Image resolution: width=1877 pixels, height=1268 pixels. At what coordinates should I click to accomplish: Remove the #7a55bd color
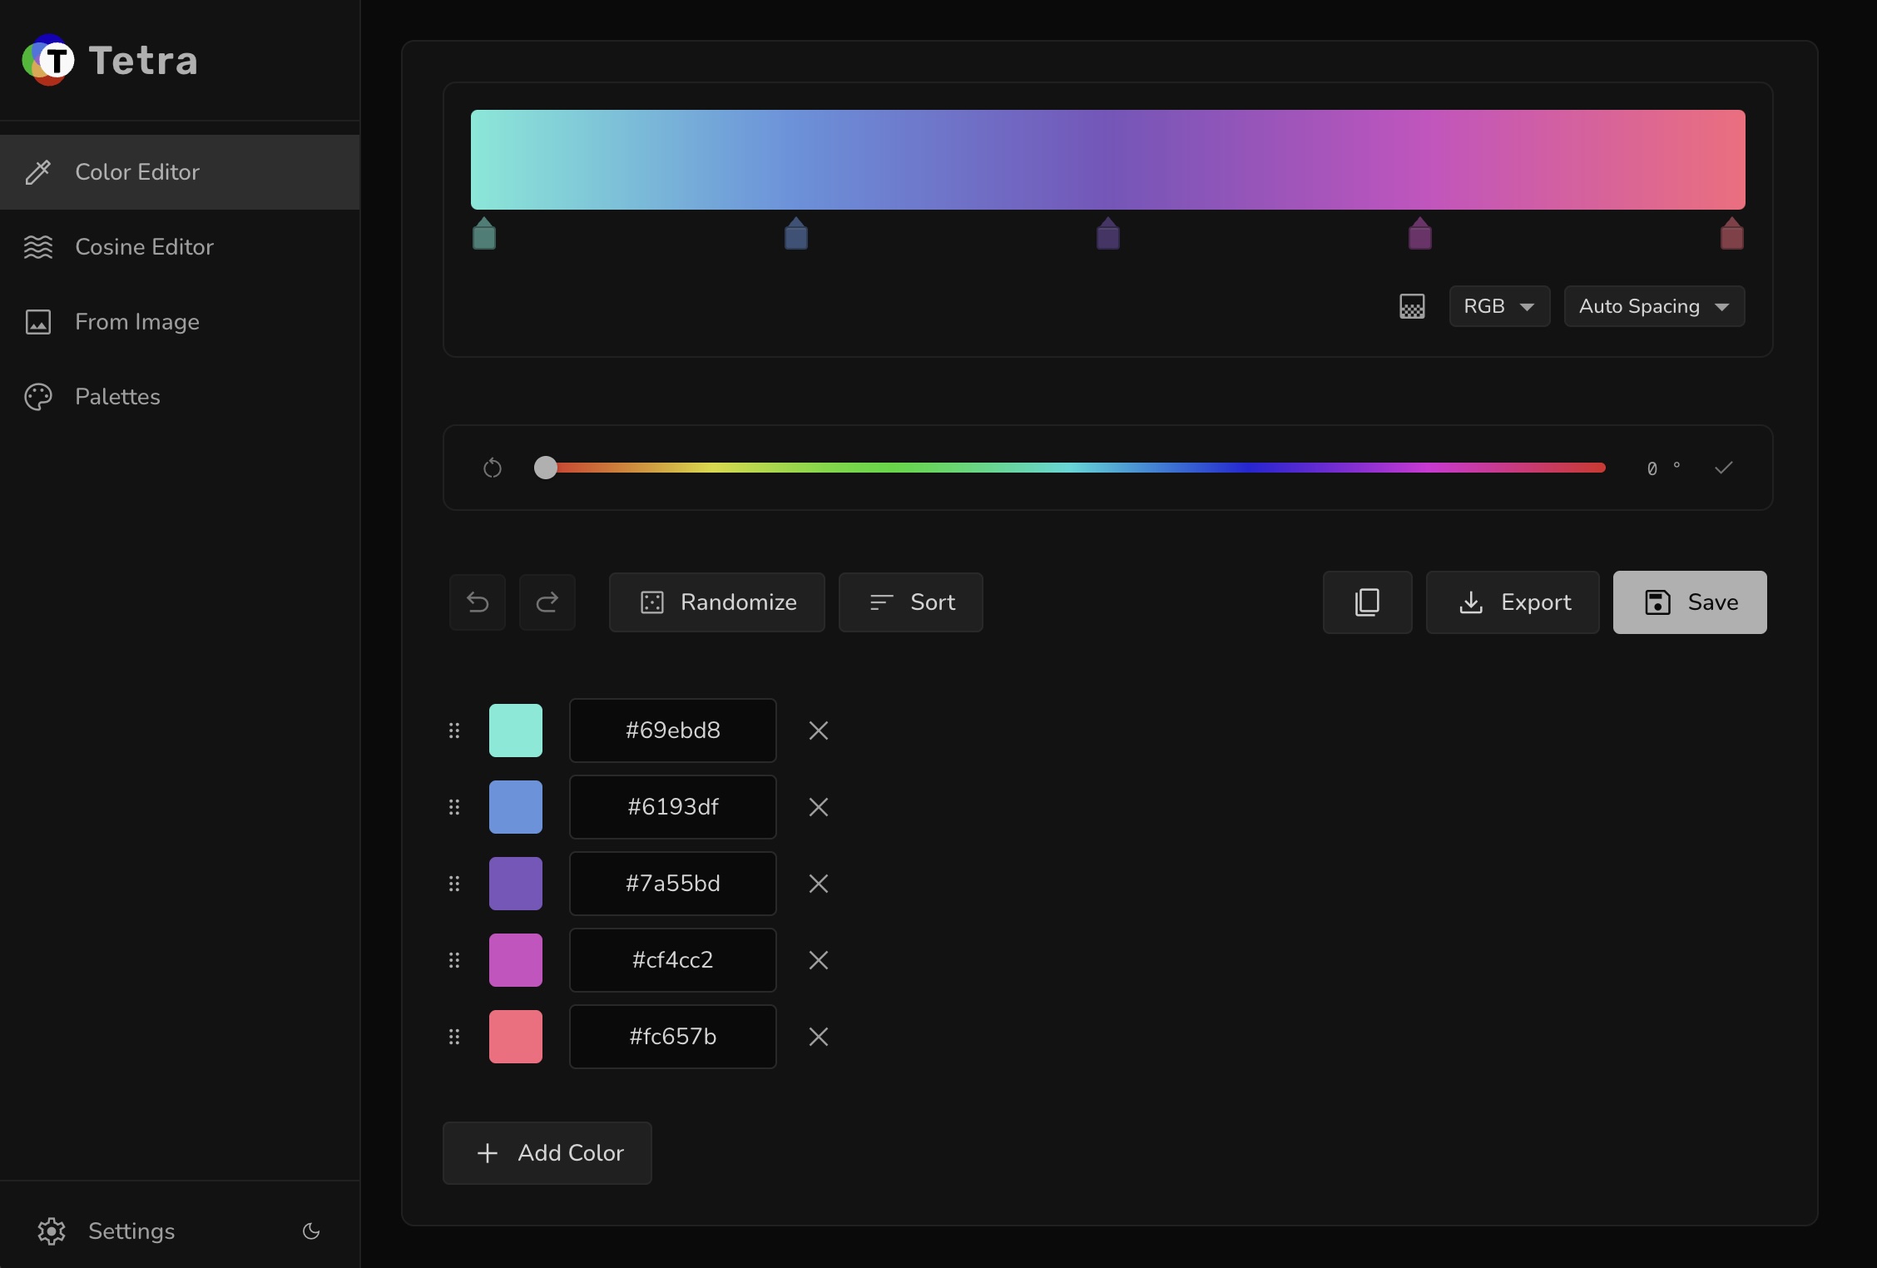(x=819, y=884)
